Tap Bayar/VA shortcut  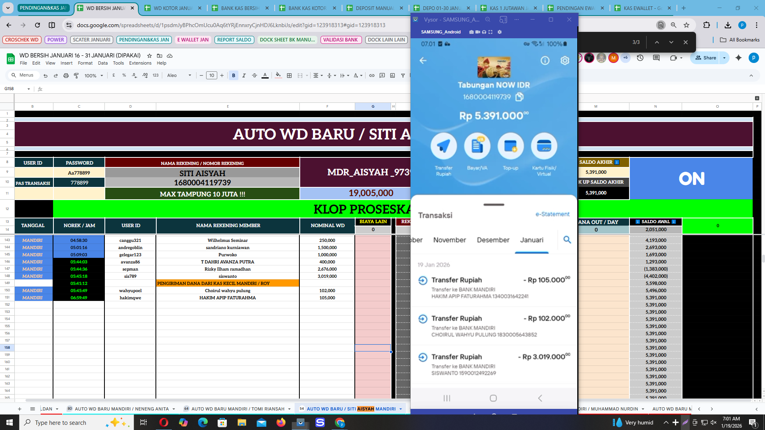click(x=477, y=152)
